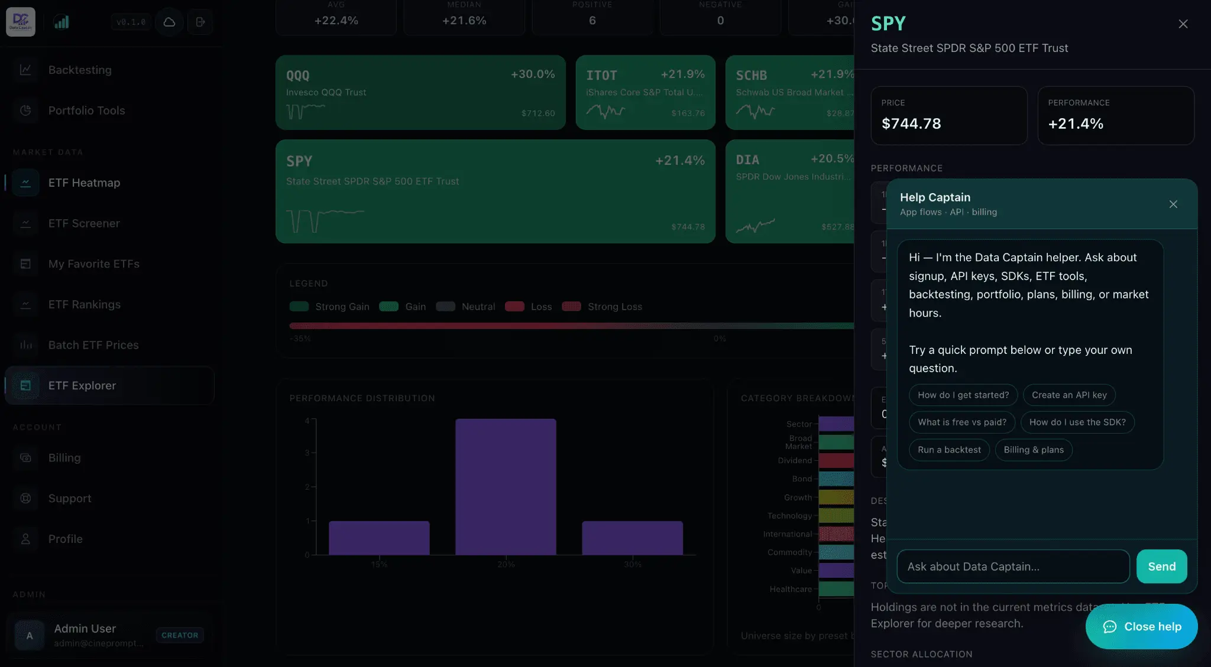Open the Support page

pyautogui.click(x=109, y=499)
